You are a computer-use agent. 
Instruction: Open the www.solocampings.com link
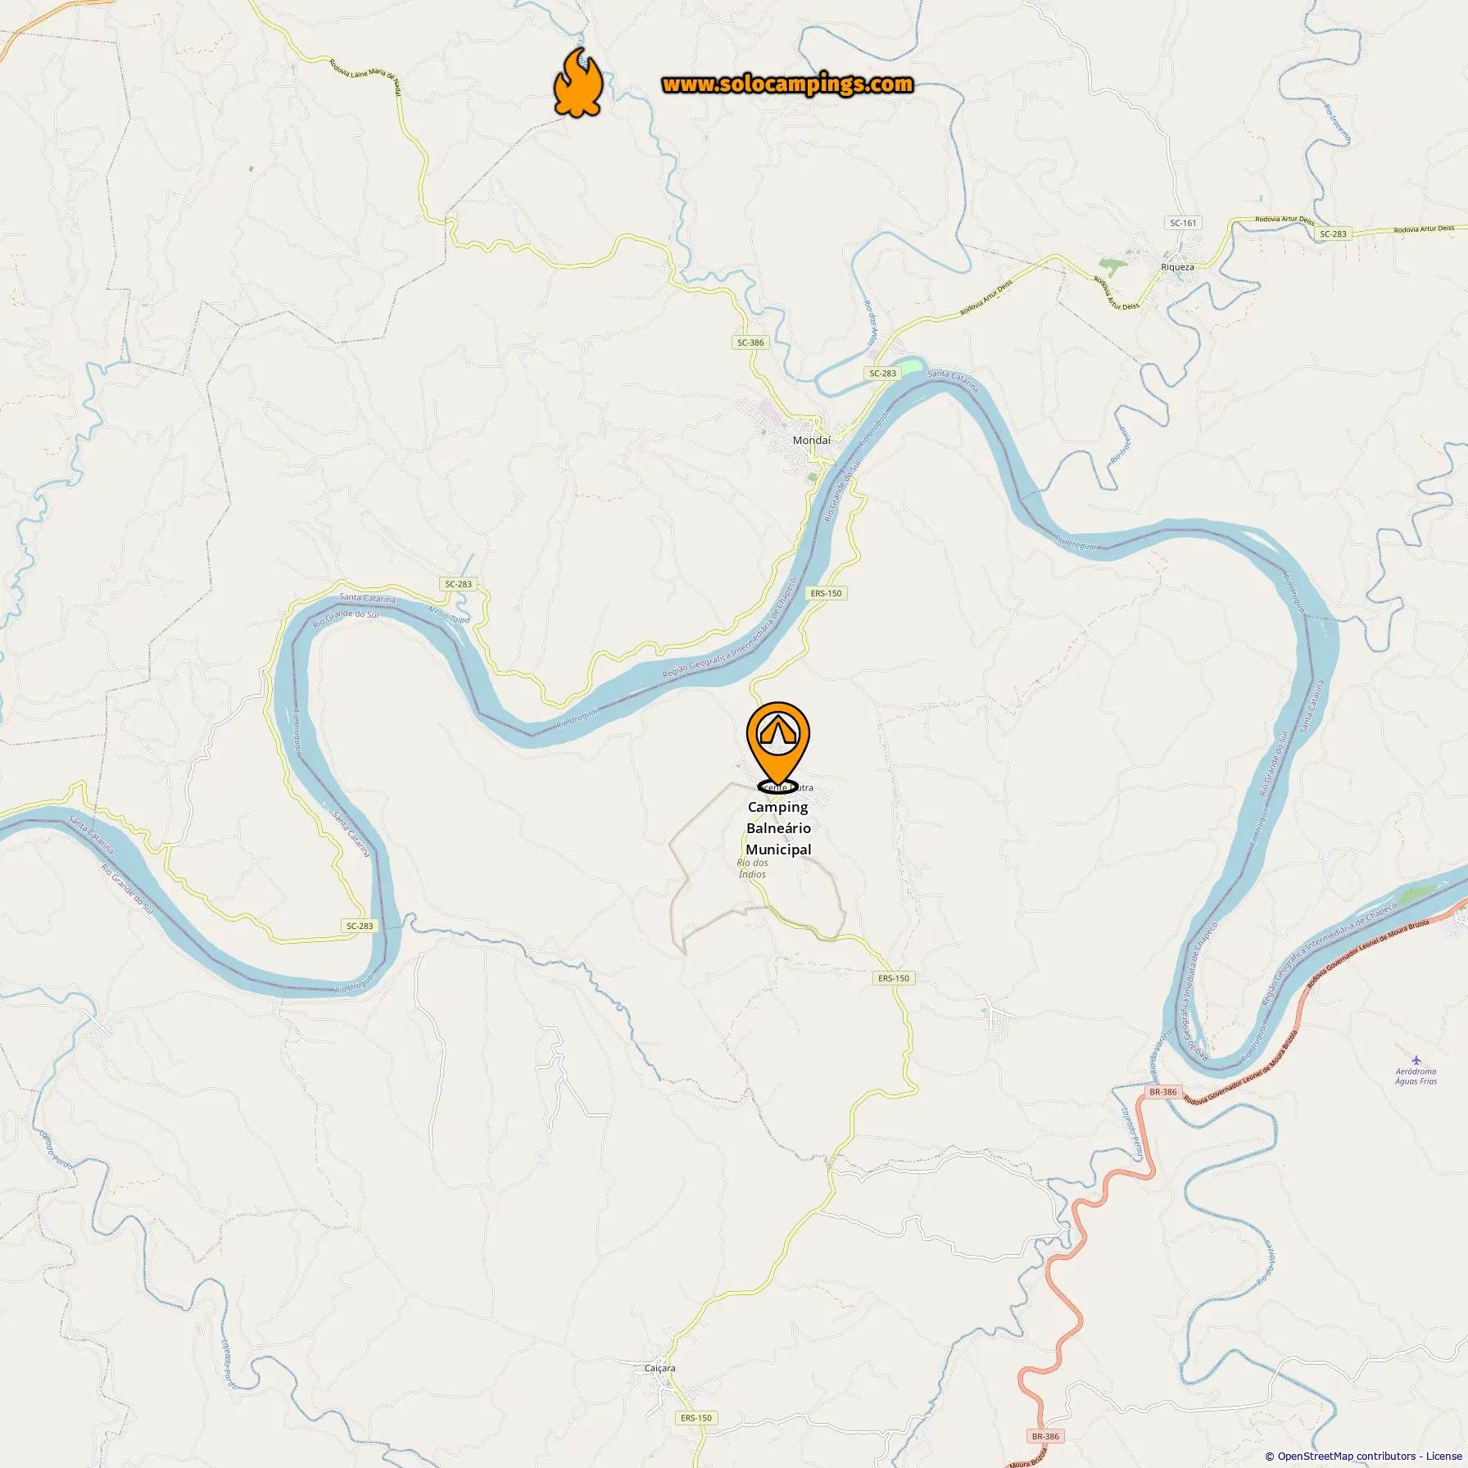point(787,84)
